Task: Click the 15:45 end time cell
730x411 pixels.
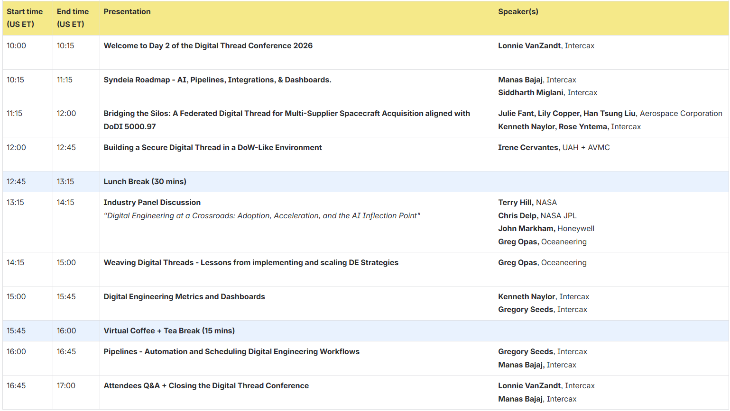Action: 76,304
